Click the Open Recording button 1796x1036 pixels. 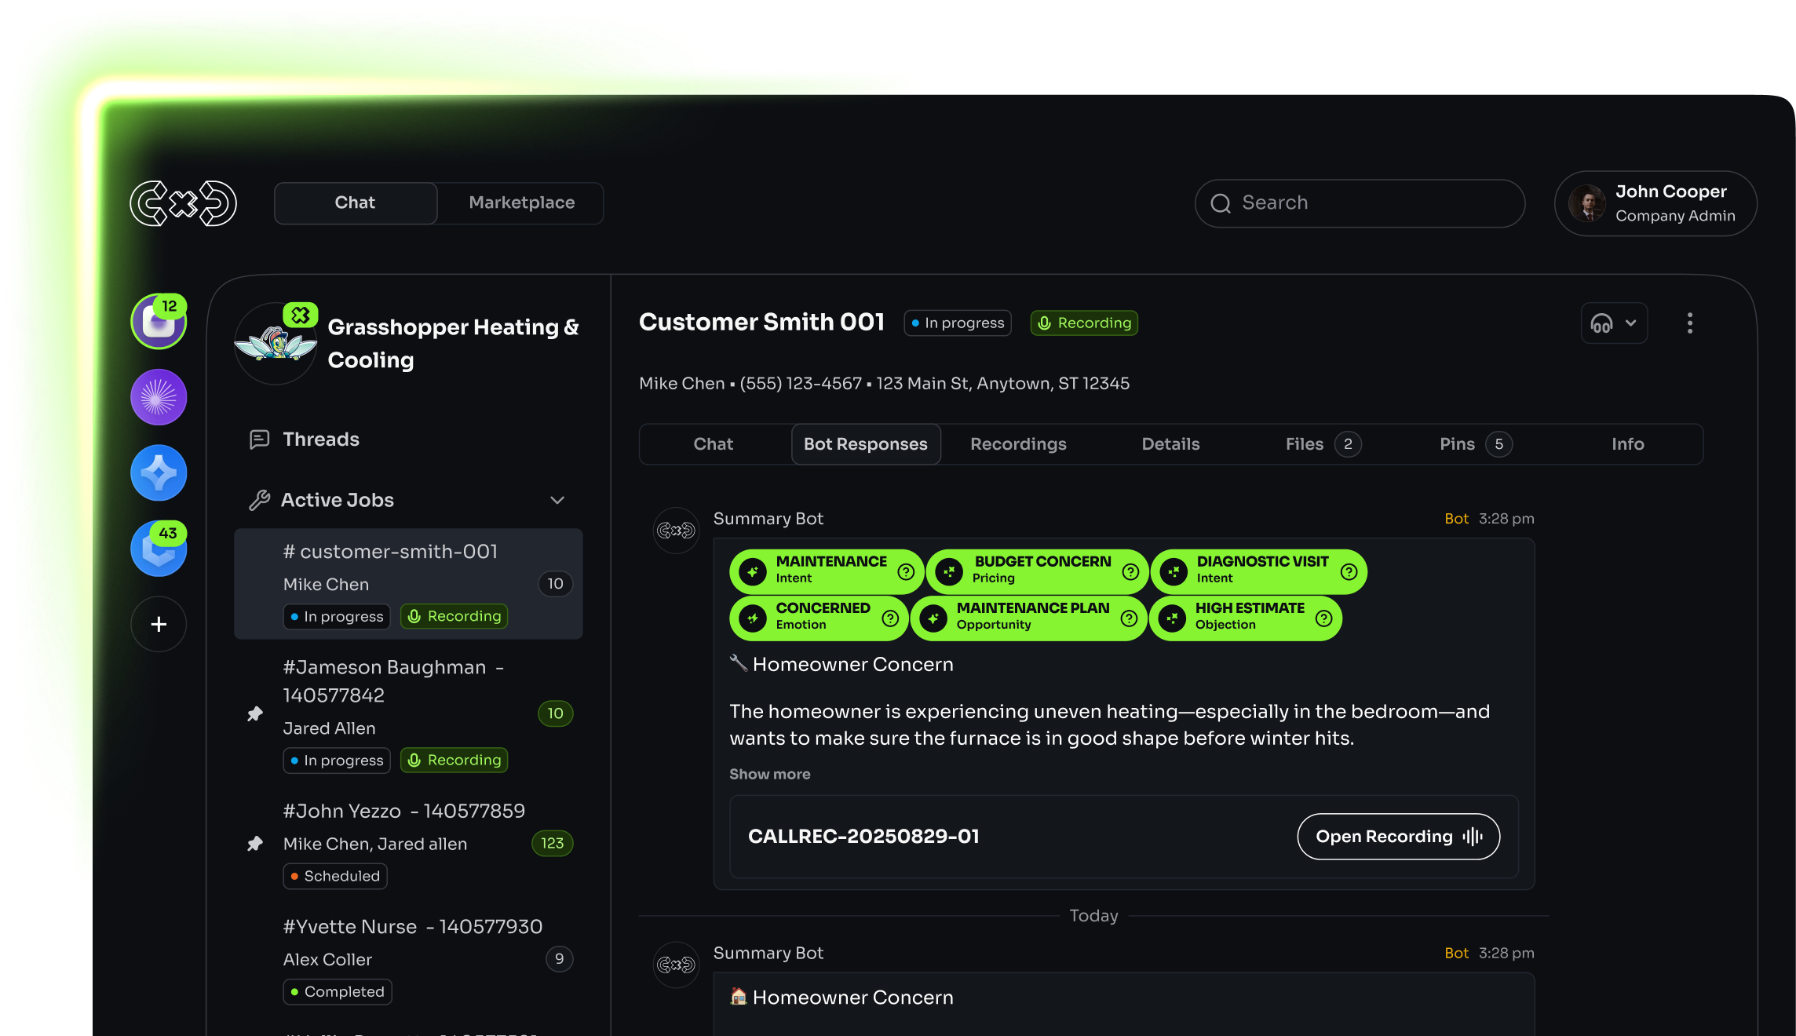[x=1398, y=837]
